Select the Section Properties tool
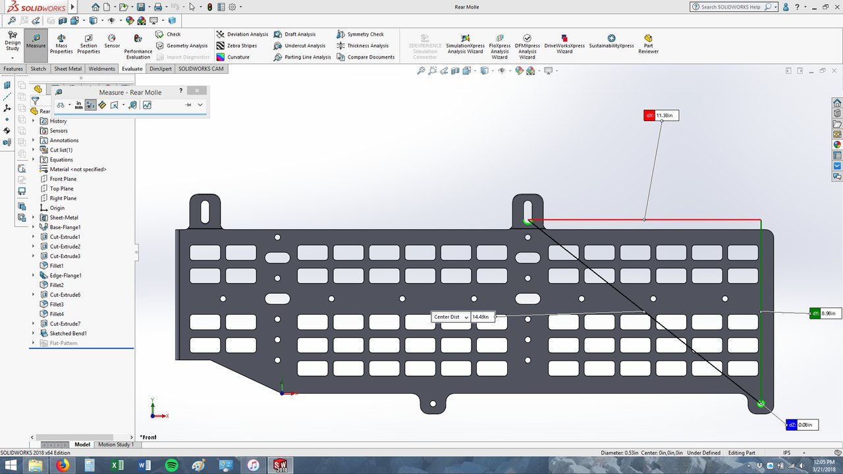This screenshot has width=843, height=474. [x=88, y=45]
